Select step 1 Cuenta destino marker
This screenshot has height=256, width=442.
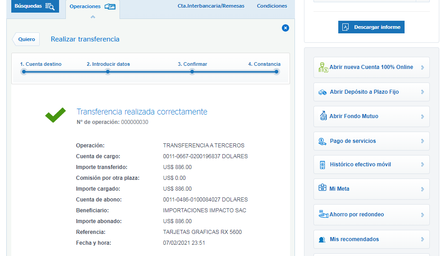(24, 72)
